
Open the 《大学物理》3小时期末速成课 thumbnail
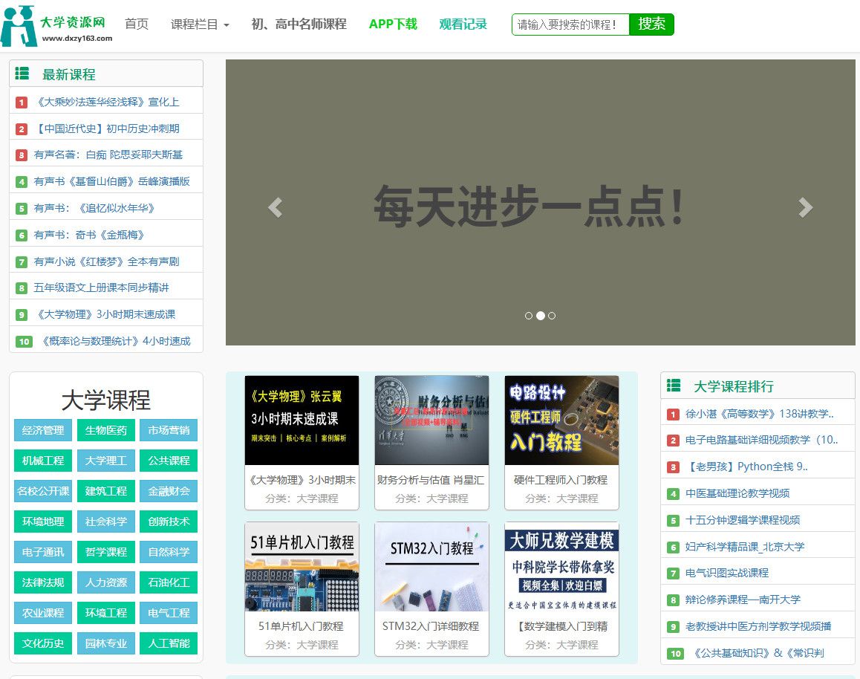302,420
